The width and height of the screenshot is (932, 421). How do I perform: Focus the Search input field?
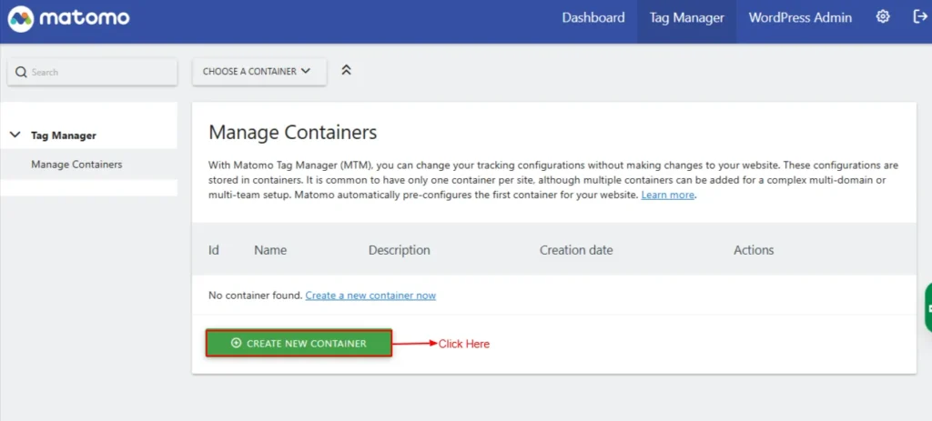(x=100, y=72)
